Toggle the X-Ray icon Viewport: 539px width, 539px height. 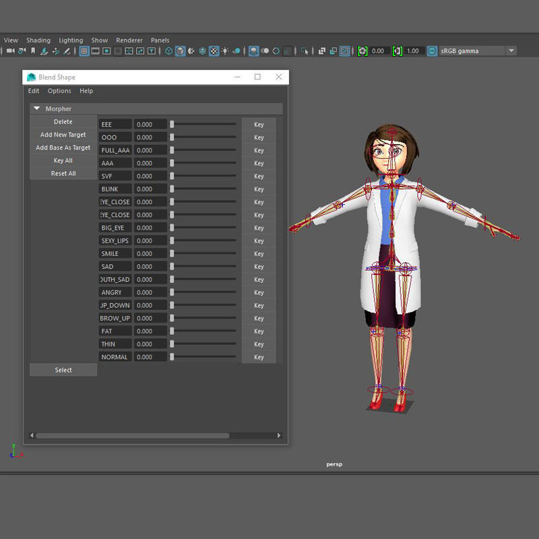[322, 51]
